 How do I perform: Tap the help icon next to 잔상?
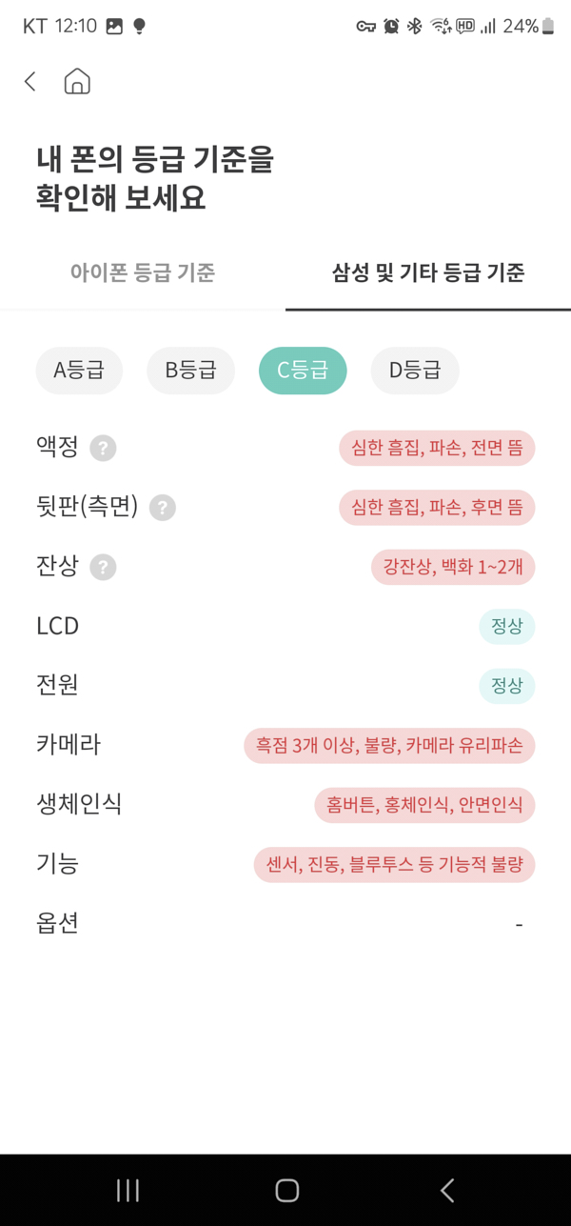tap(103, 567)
